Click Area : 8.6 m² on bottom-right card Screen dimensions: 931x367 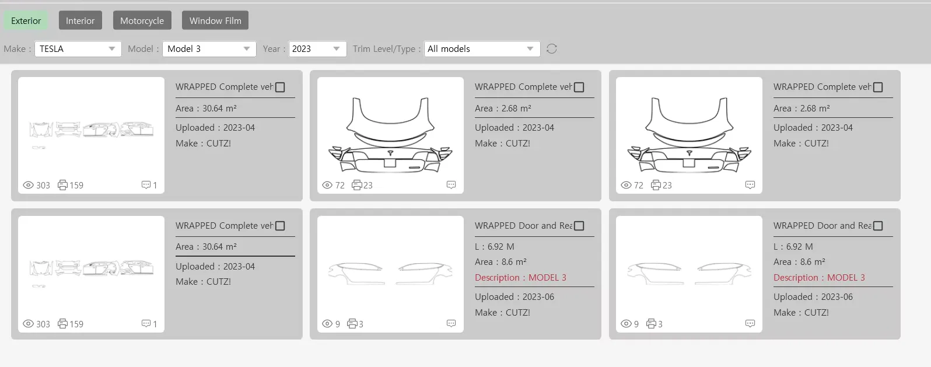(799, 262)
